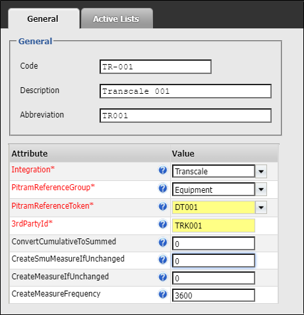Switch to the Active Lists tab
The height and width of the screenshot is (315, 304).
(117, 18)
